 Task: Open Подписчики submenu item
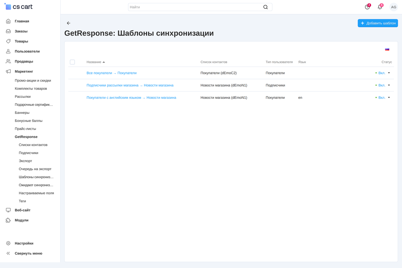pyautogui.click(x=28, y=153)
